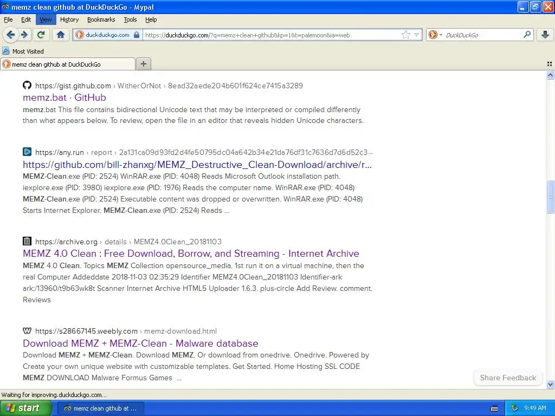Click the any.run favicon icon
Image resolution: width=555 pixels, height=416 pixels.
coord(27,152)
